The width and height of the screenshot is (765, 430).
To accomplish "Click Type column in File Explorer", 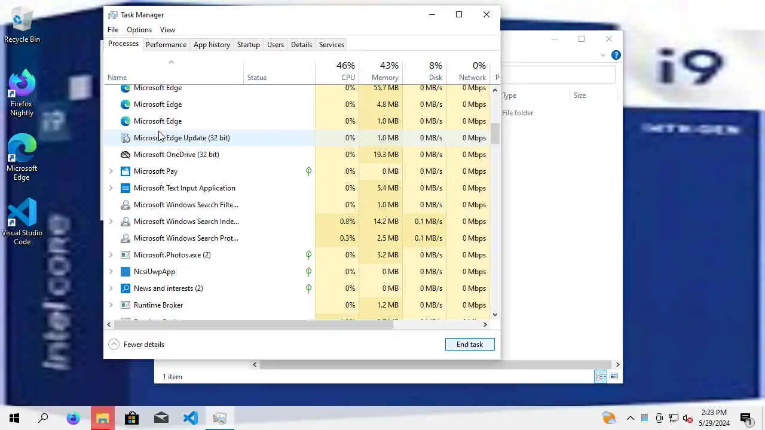I will pos(534,96).
